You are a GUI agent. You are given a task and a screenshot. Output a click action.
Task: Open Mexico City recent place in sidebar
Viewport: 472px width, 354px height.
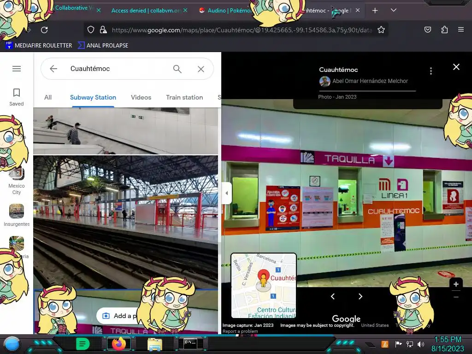[17, 182]
